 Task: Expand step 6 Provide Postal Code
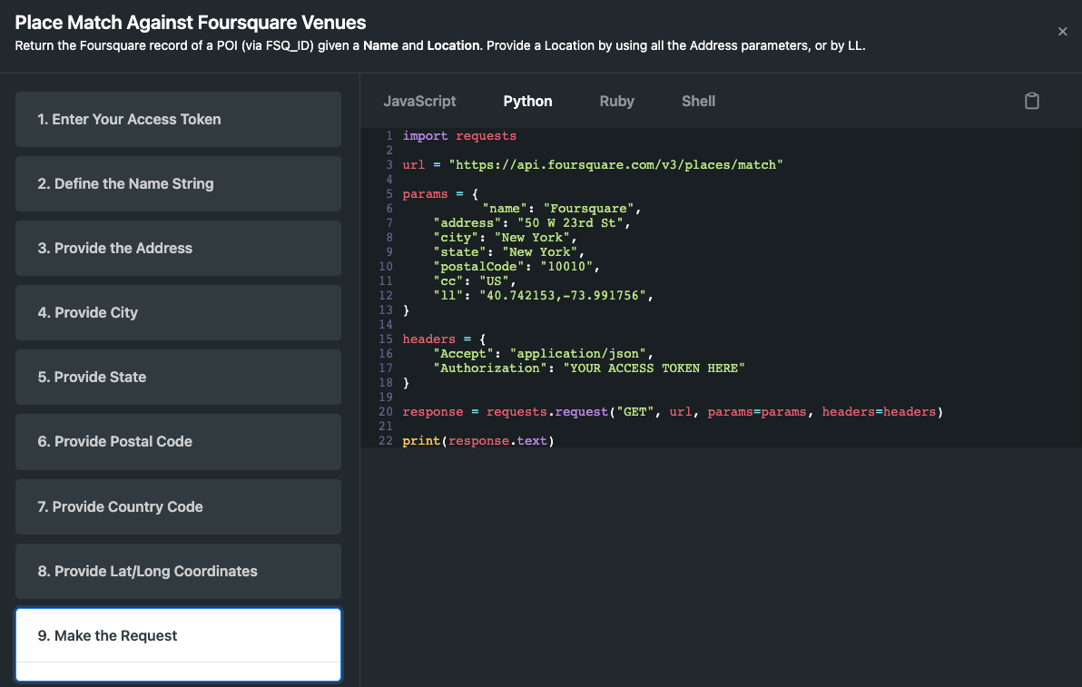point(178,441)
